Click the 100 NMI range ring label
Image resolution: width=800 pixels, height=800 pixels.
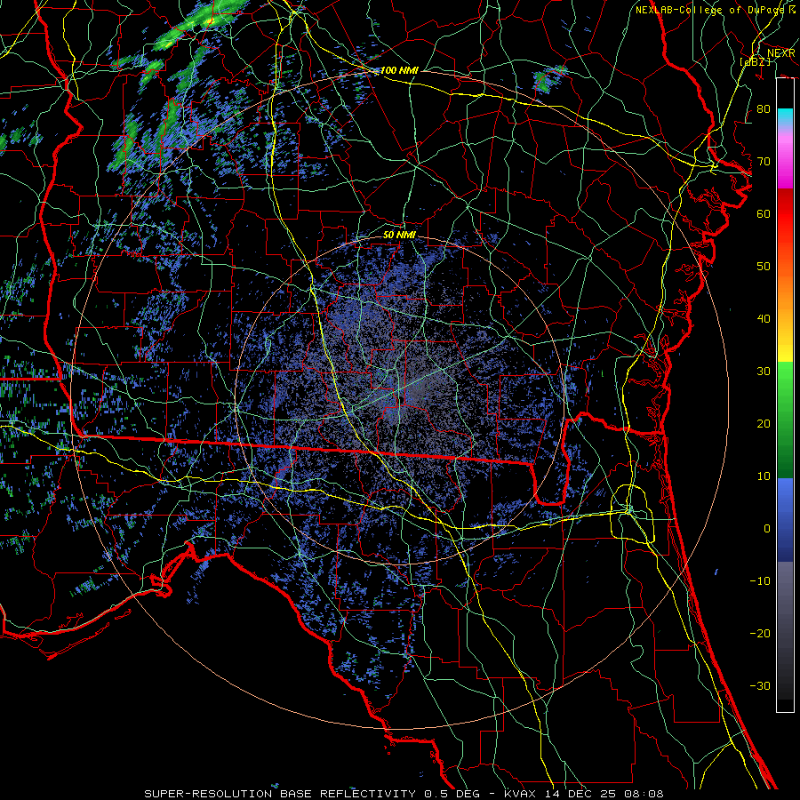click(399, 70)
